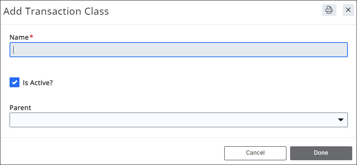Click the white checkmark in the blue box
357x165 pixels.
(x=14, y=82)
